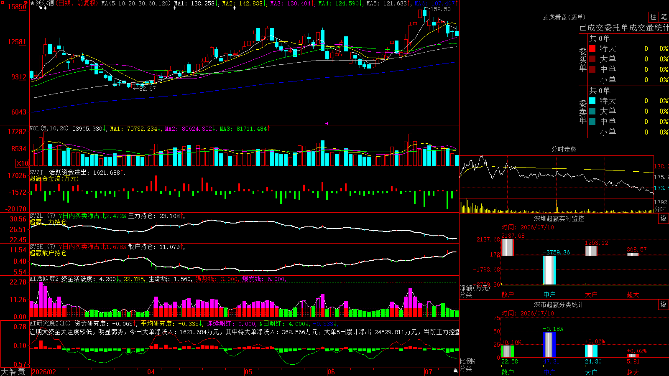The width and height of the screenshot is (669, 376).
Task: Jump to the 2026/02 timeline label
Action: point(44,372)
